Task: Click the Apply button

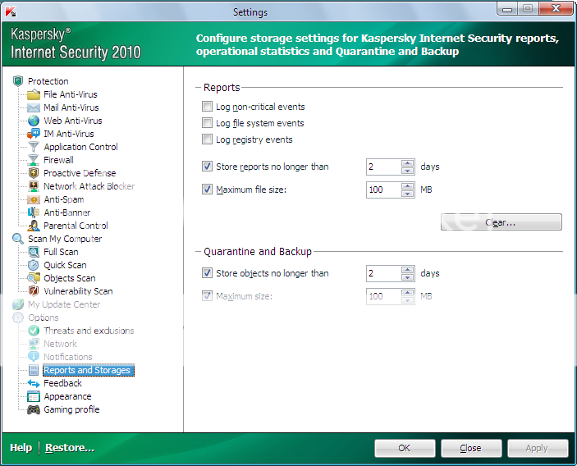Action: (x=538, y=448)
